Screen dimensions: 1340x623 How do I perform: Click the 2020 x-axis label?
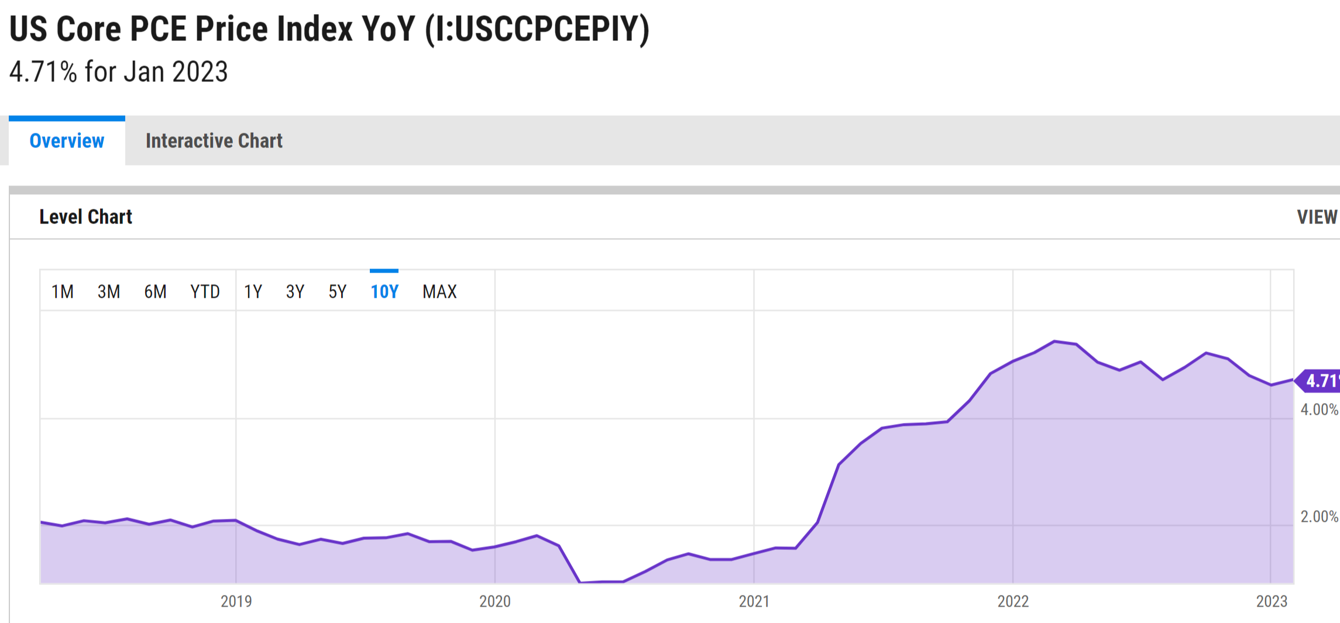tap(495, 601)
